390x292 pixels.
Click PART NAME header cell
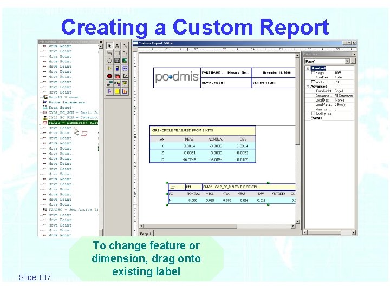tap(226, 72)
